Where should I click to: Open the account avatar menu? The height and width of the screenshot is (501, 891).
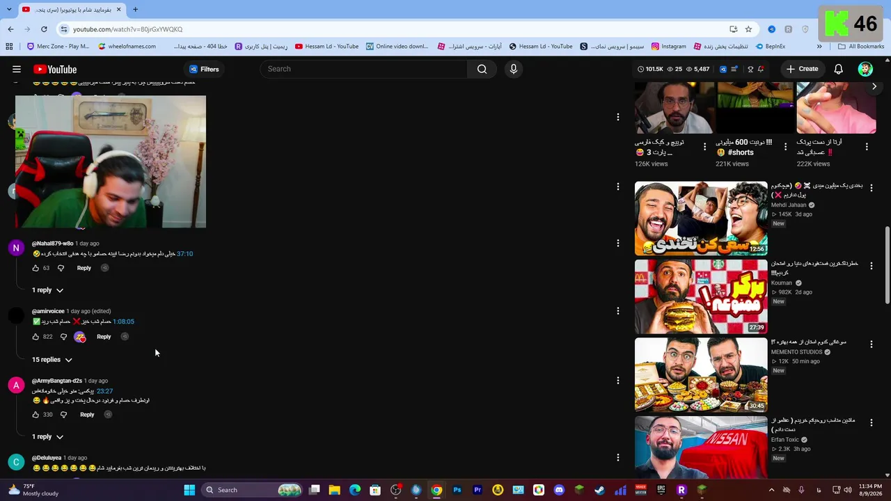[x=865, y=69]
